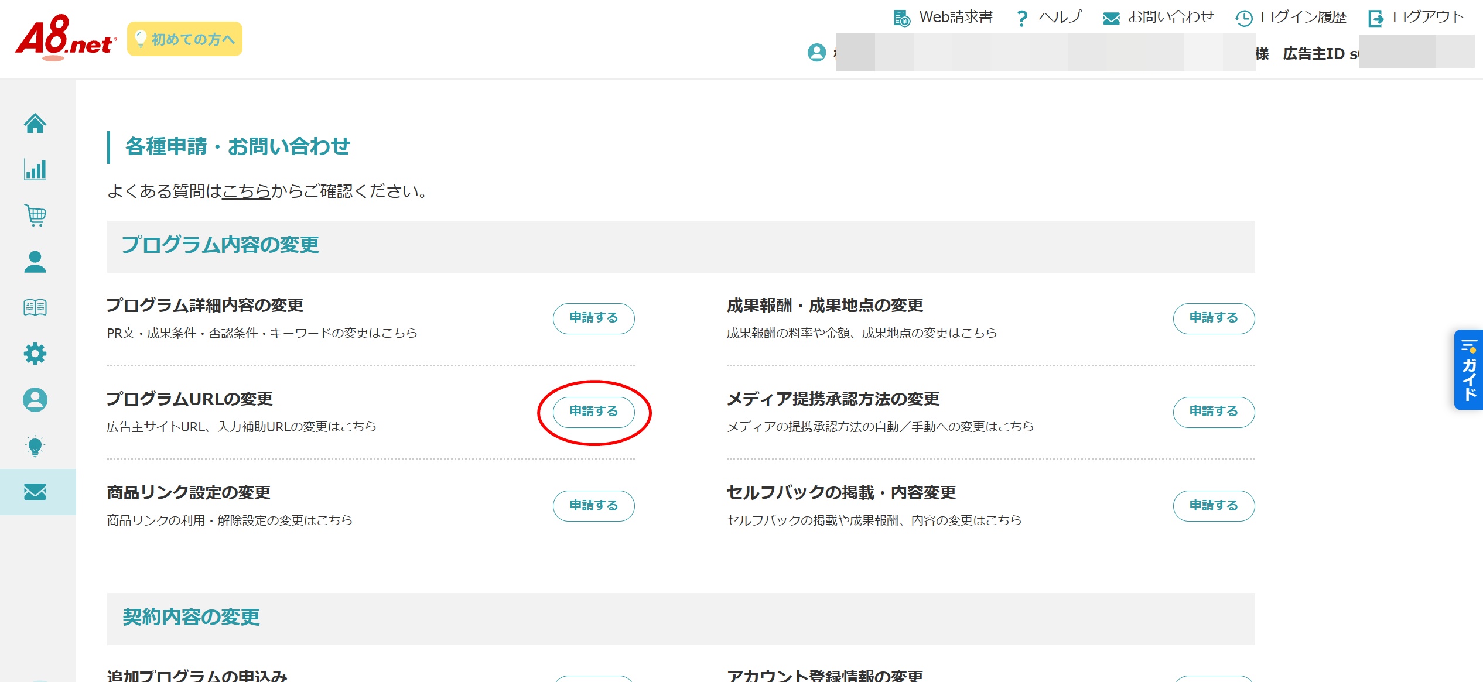Open the sidebar circled account icon
The height and width of the screenshot is (682, 1483).
[35, 400]
